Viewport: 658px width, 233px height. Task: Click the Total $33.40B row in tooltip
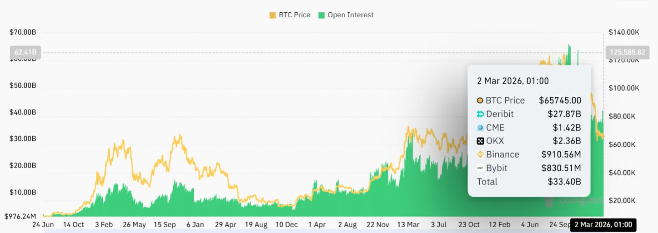point(528,182)
